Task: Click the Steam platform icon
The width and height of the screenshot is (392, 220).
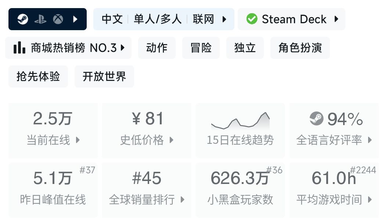Action: (23, 19)
